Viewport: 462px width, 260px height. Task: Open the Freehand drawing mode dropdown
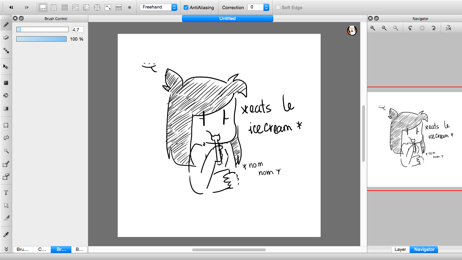click(x=158, y=7)
